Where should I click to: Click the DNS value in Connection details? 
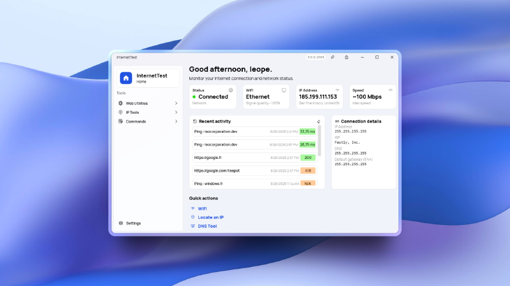[x=350, y=153]
